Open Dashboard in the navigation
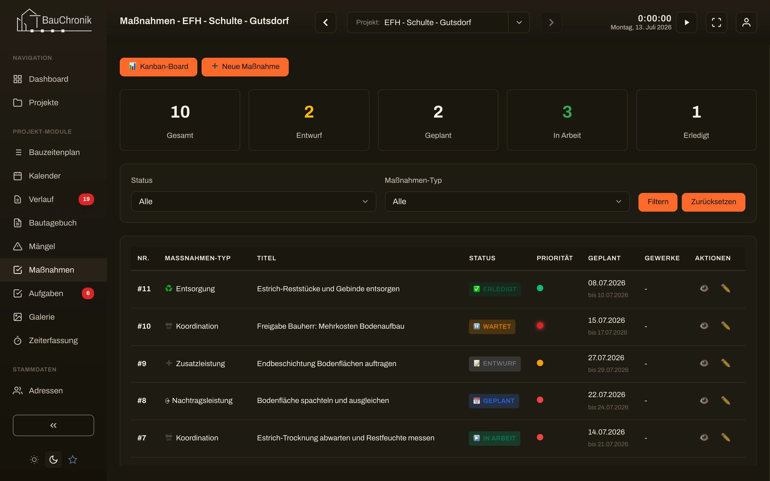The image size is (770, 481). 53,79
